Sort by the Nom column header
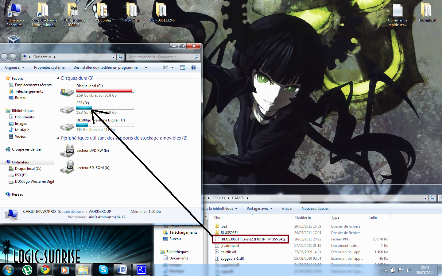This screenshot has width=442, height=276. click(x=252, y=217)
